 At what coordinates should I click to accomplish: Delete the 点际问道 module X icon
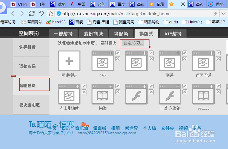coord(218,58)
